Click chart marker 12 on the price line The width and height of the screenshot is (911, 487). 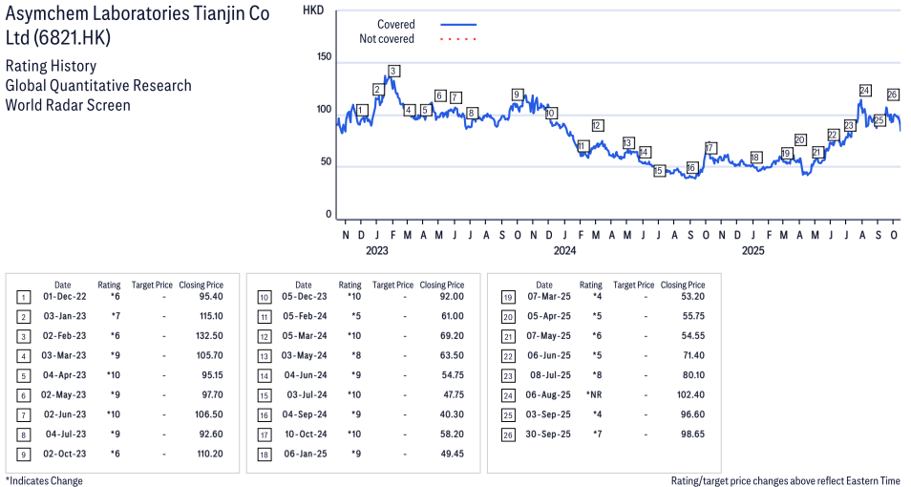[597, 125]
